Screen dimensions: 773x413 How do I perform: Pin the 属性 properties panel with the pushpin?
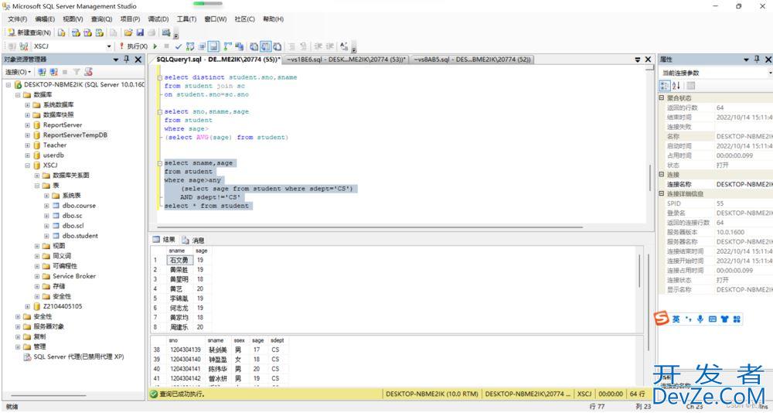[x=758, y=60]
